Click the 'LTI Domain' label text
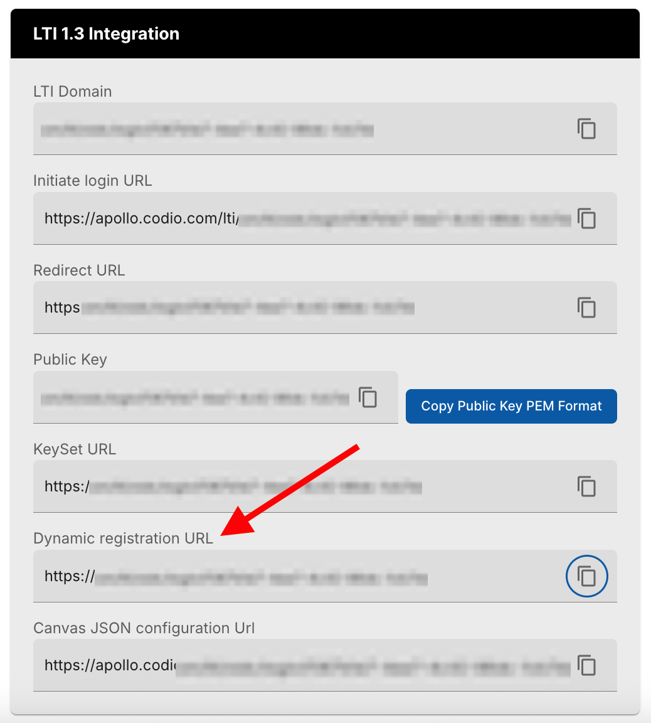The height and width of the screenshot is (723, 651). coord(73,92)
